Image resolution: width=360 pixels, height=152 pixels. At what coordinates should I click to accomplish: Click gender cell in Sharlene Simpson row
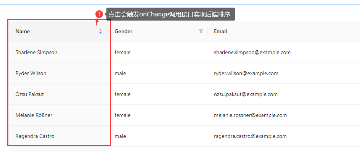click(158, 52)
